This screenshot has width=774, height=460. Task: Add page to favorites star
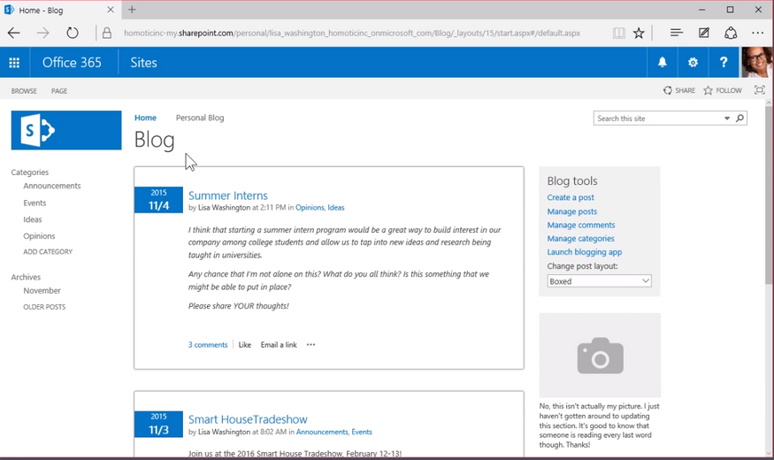639,33
